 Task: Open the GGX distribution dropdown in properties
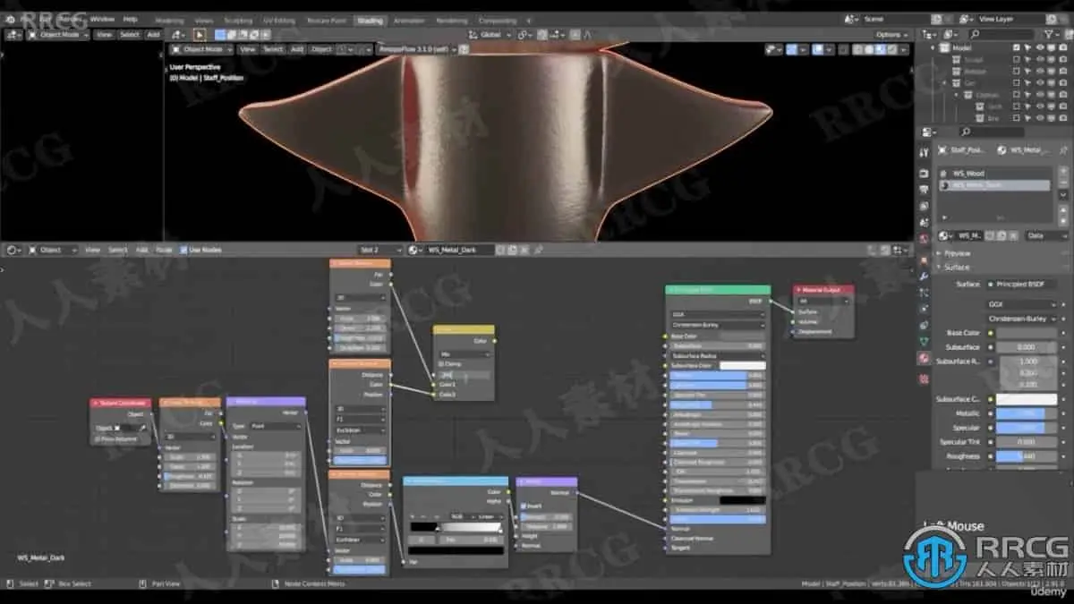click(1020, 304)
